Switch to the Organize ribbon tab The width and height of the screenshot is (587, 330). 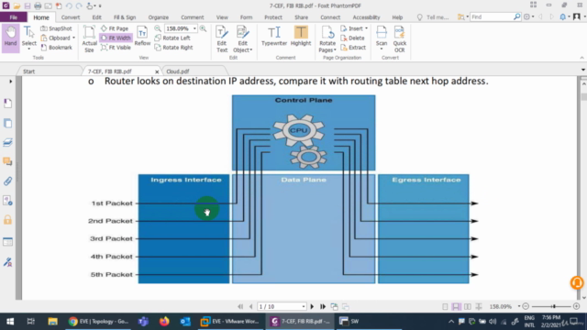(159, 17)
